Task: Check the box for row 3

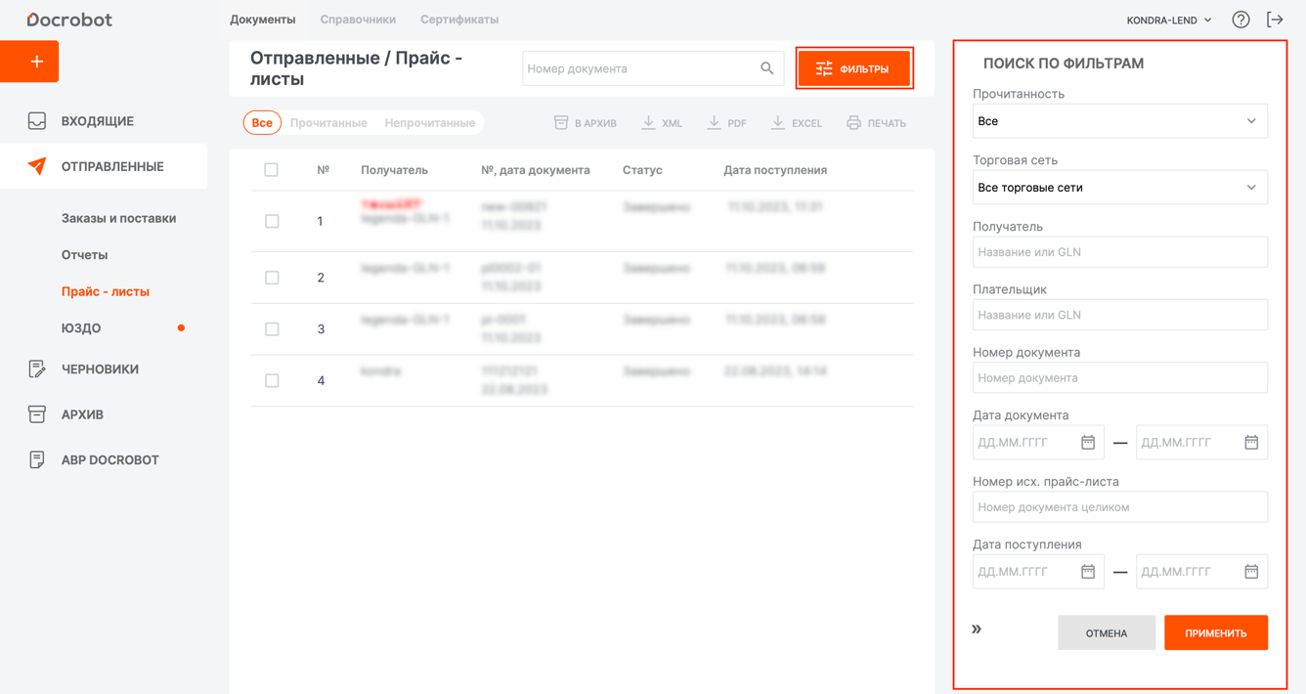Action: 272,329
